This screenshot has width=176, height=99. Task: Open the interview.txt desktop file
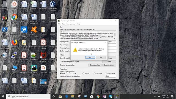53,18
